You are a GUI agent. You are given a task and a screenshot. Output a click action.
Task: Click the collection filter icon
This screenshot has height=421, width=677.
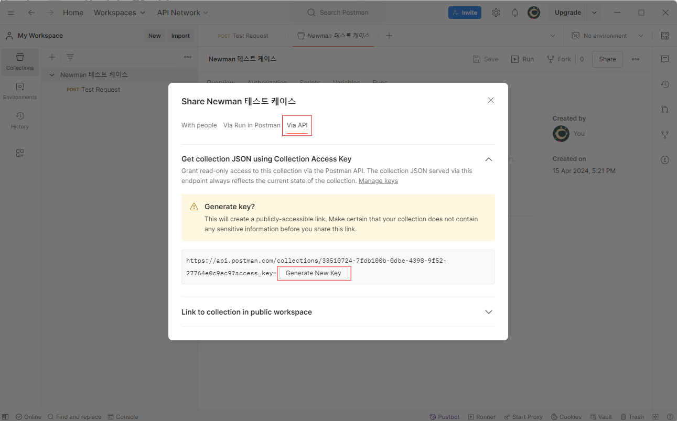point(70,57)
